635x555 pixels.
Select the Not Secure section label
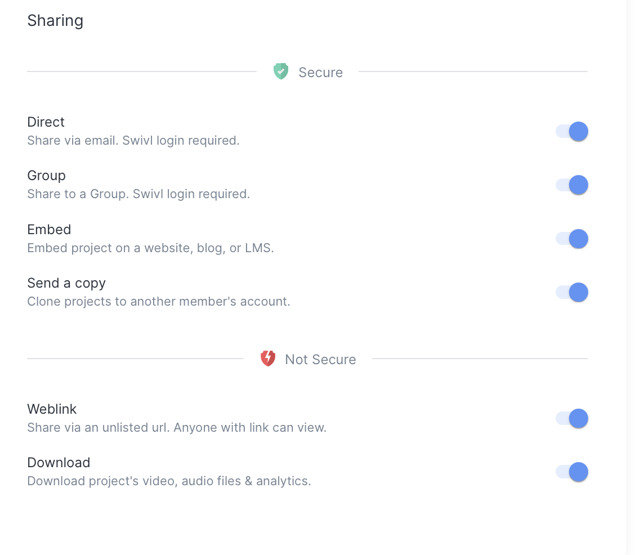click(320, 360)
